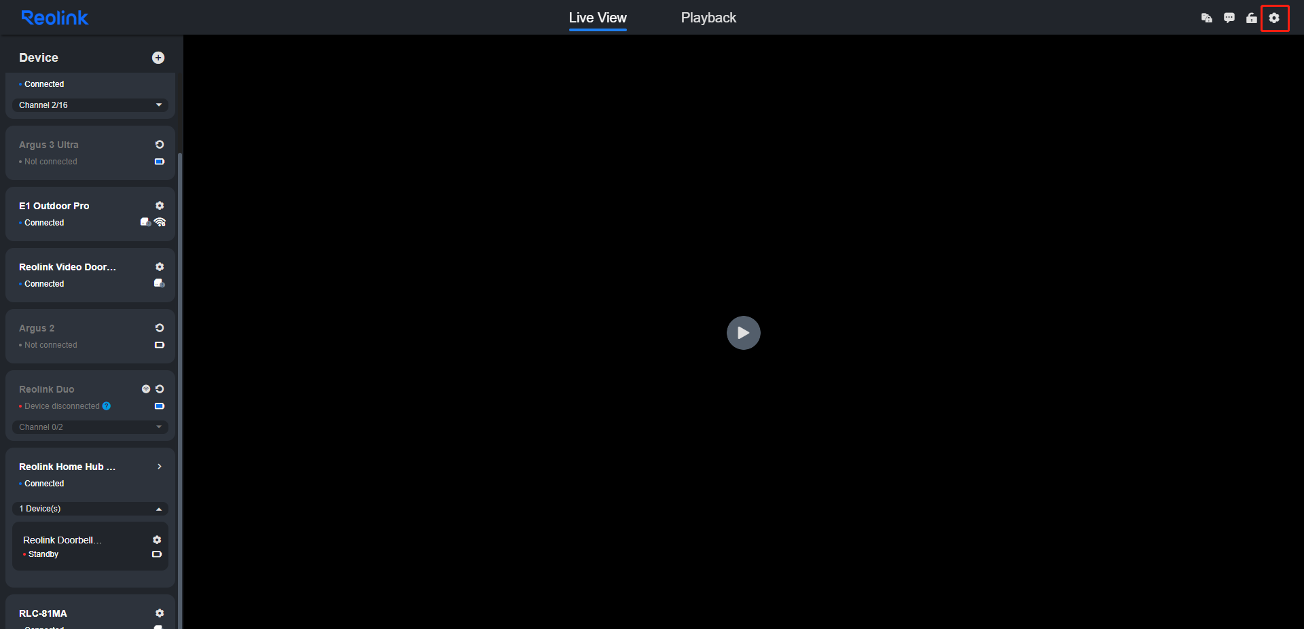
Task: Add a new device with plus icon
Action: click(x=158, y=58)
